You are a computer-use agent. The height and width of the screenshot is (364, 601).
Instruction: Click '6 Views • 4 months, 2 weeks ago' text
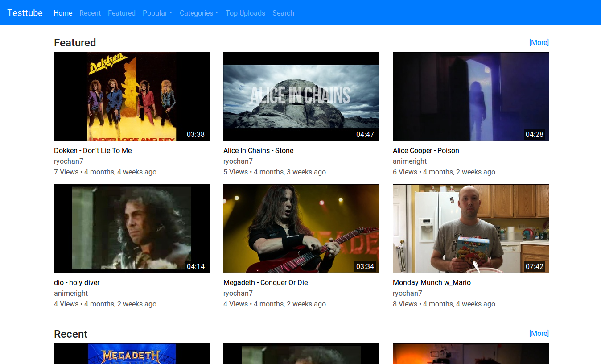(444, 172)
